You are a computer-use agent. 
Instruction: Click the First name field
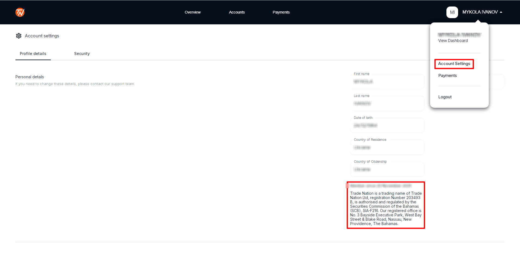(x=387, y=81)
